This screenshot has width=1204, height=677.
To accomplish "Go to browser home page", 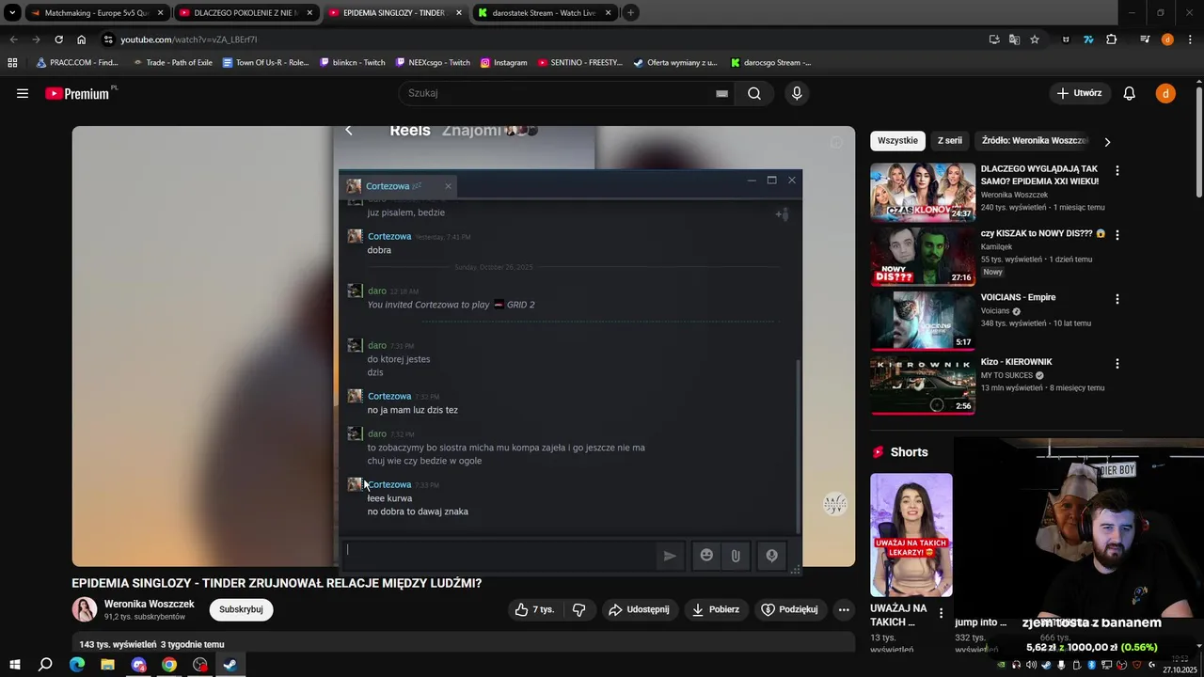I will click(x=81, y=39).
